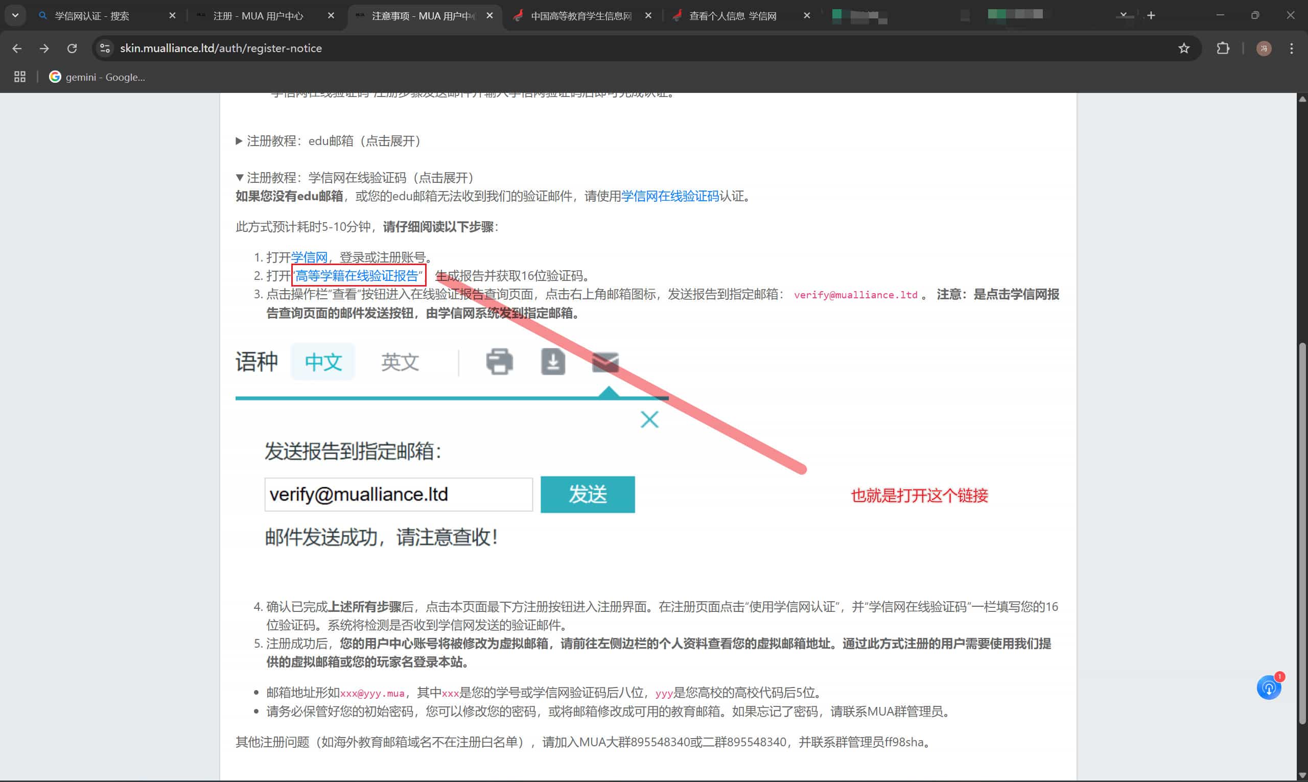Reload the page with the refresh icon
Screen dimensions: 1308x782
(72, 49)
